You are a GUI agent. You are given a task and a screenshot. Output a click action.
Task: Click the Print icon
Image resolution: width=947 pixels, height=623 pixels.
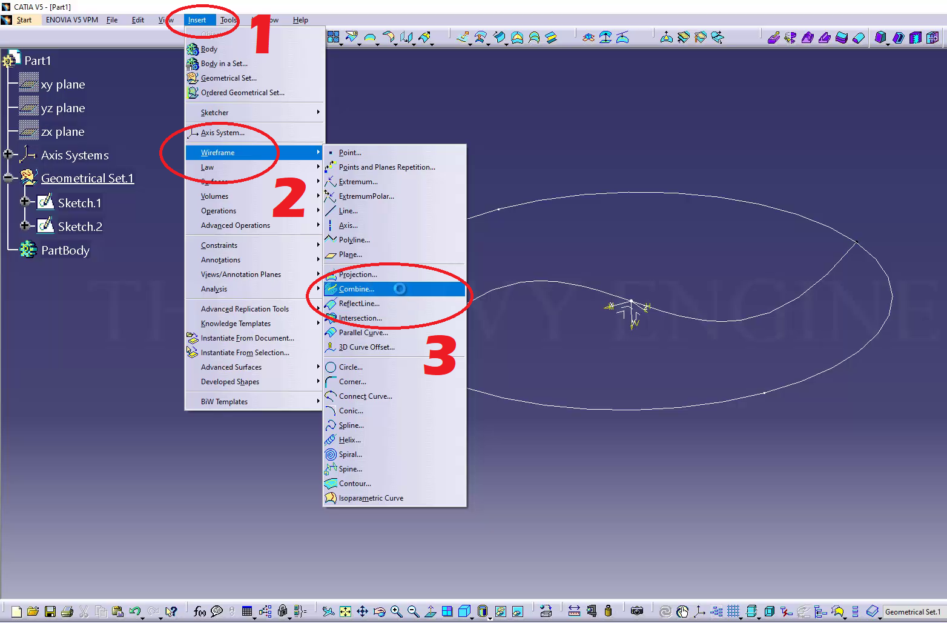[x=67, y=611]
